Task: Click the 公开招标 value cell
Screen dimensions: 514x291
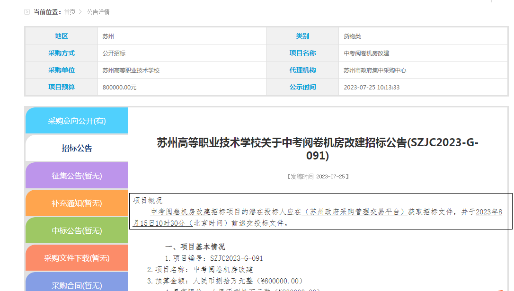Action: 182,53
